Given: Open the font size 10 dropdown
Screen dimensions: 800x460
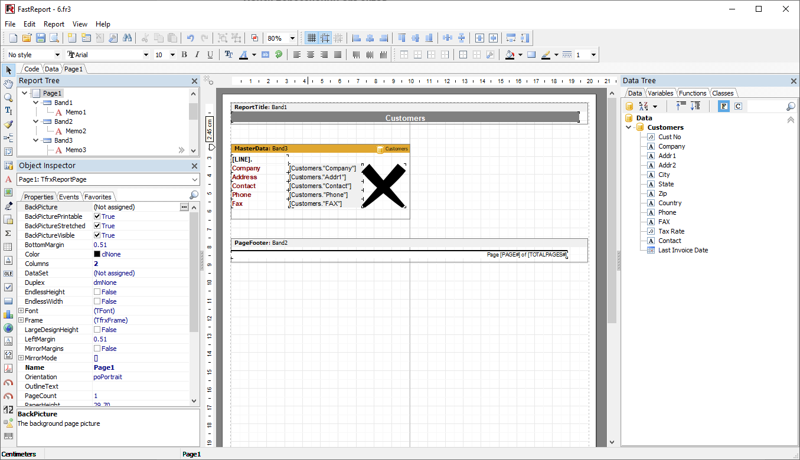Looking at the screenshot, I should pos(172,55).
